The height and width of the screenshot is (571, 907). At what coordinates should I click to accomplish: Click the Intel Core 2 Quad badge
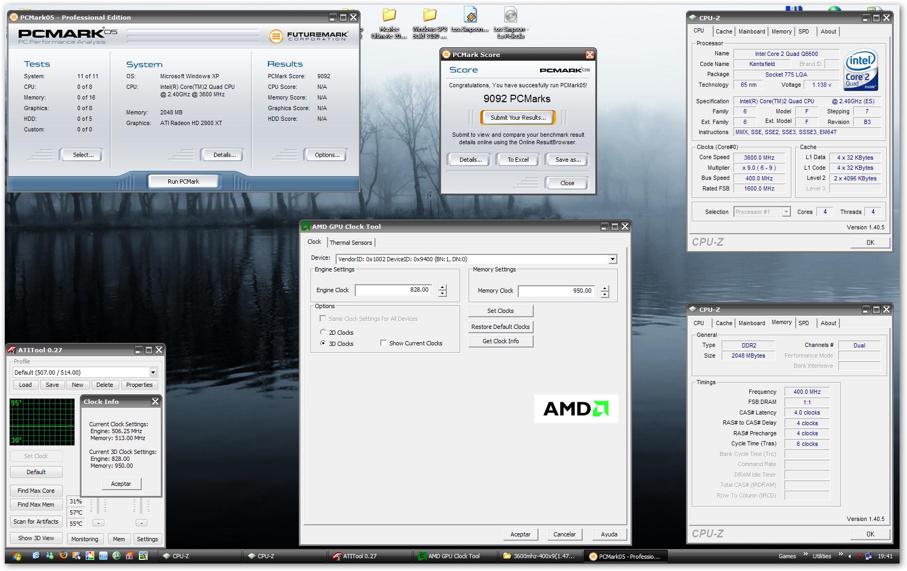(861, 71)
